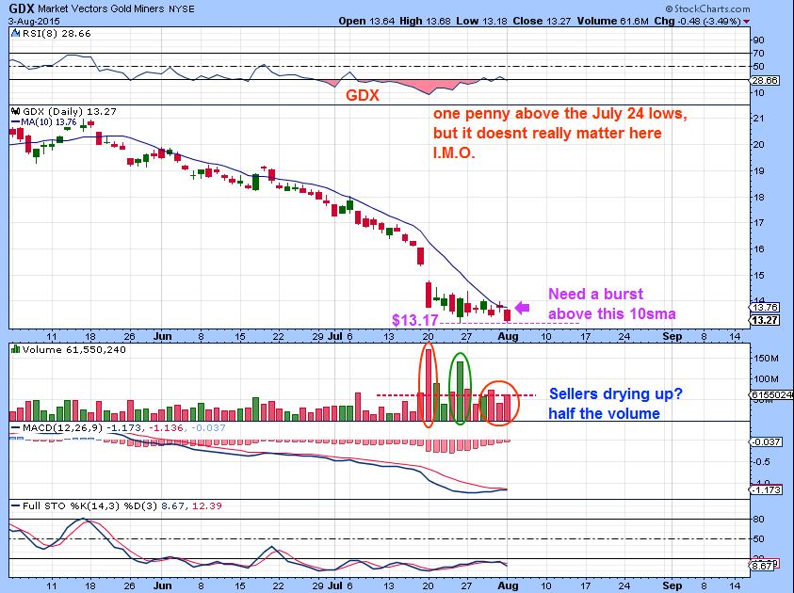The height and width of the screenshot is (593, 794).
Task: Click the bold GDX ticker in the header
Action: point(22,8)
